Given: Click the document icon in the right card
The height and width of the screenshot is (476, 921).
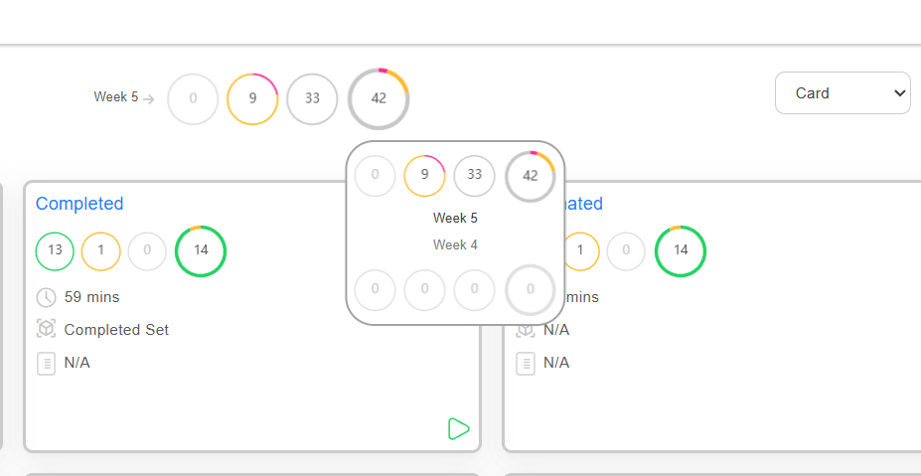Looking at the screenshot, I should [x=526, y=363].
